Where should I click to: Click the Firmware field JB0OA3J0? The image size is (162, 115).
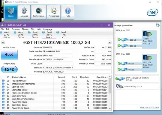[x=58, y=47]
